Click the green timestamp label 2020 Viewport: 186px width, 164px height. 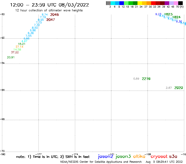pyautogui.click(x=178, y=88)
